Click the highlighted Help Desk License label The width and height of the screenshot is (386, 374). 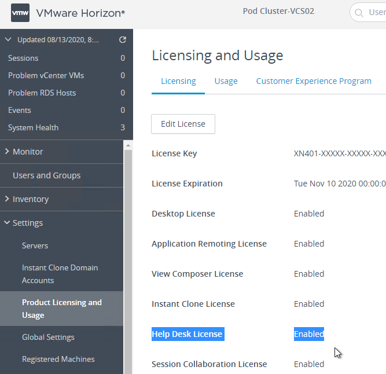pyautogui.click(x=188, y=334)
